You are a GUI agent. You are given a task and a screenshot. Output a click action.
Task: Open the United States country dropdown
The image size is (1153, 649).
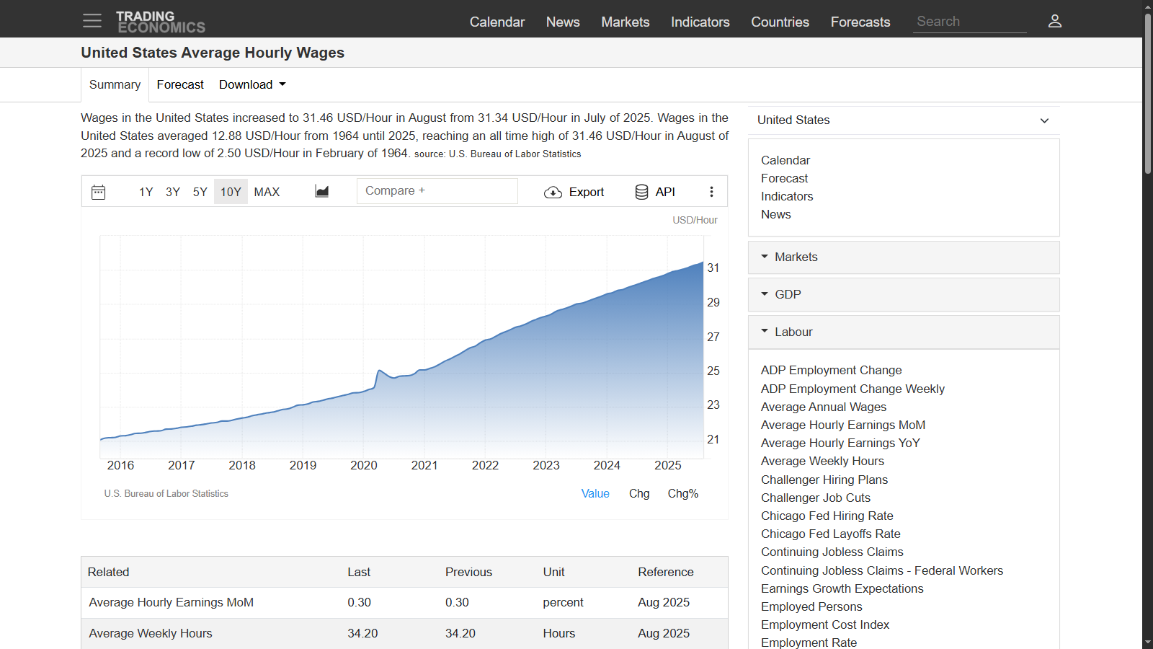point(904,120)
